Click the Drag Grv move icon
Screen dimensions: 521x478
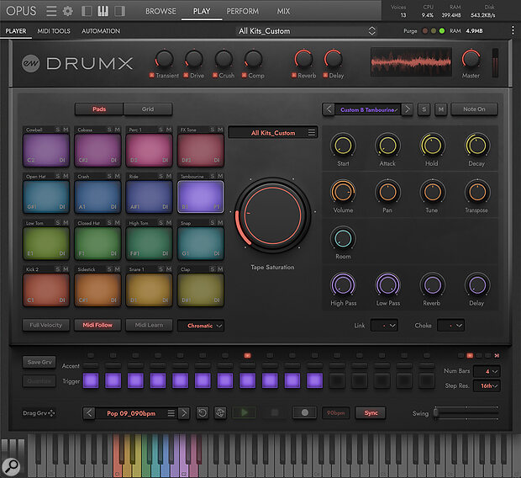coord(51,413)
